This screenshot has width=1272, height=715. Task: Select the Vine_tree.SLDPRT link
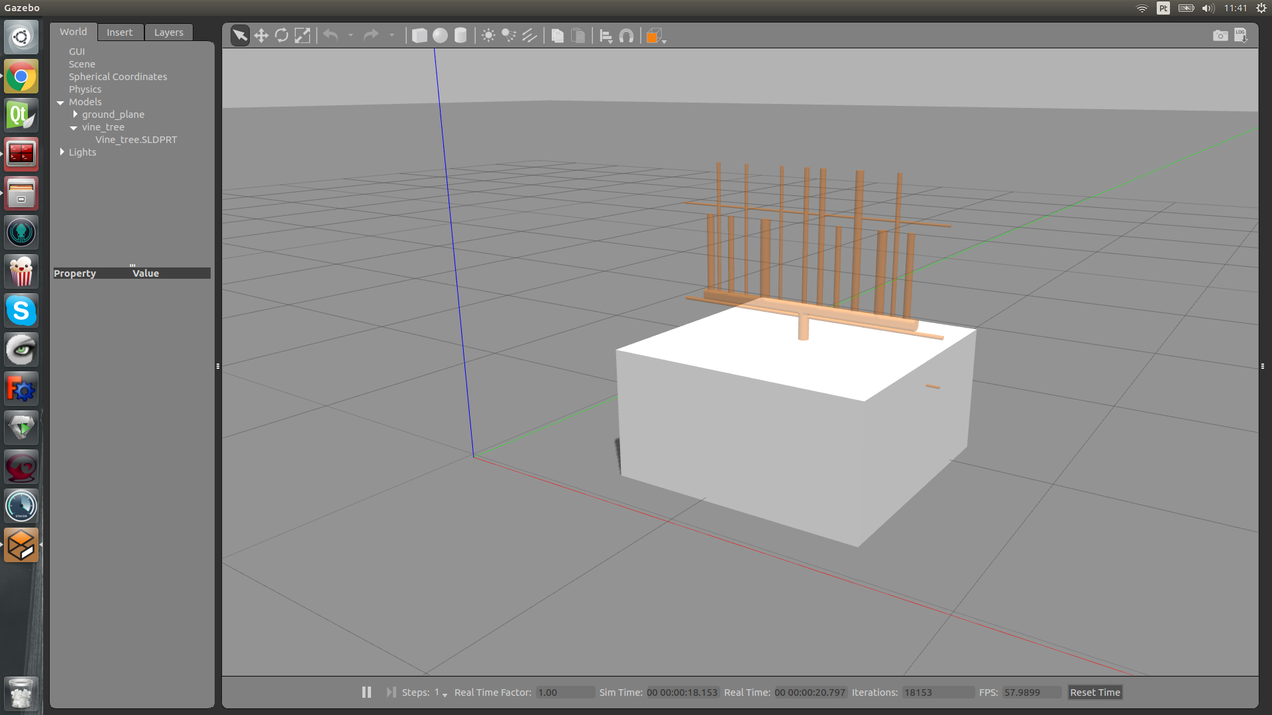136,140
